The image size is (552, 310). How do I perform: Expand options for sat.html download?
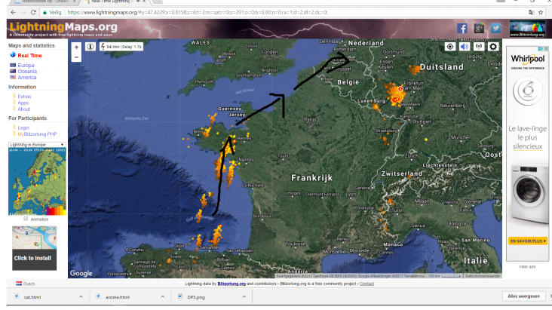[x=81, y=297]
